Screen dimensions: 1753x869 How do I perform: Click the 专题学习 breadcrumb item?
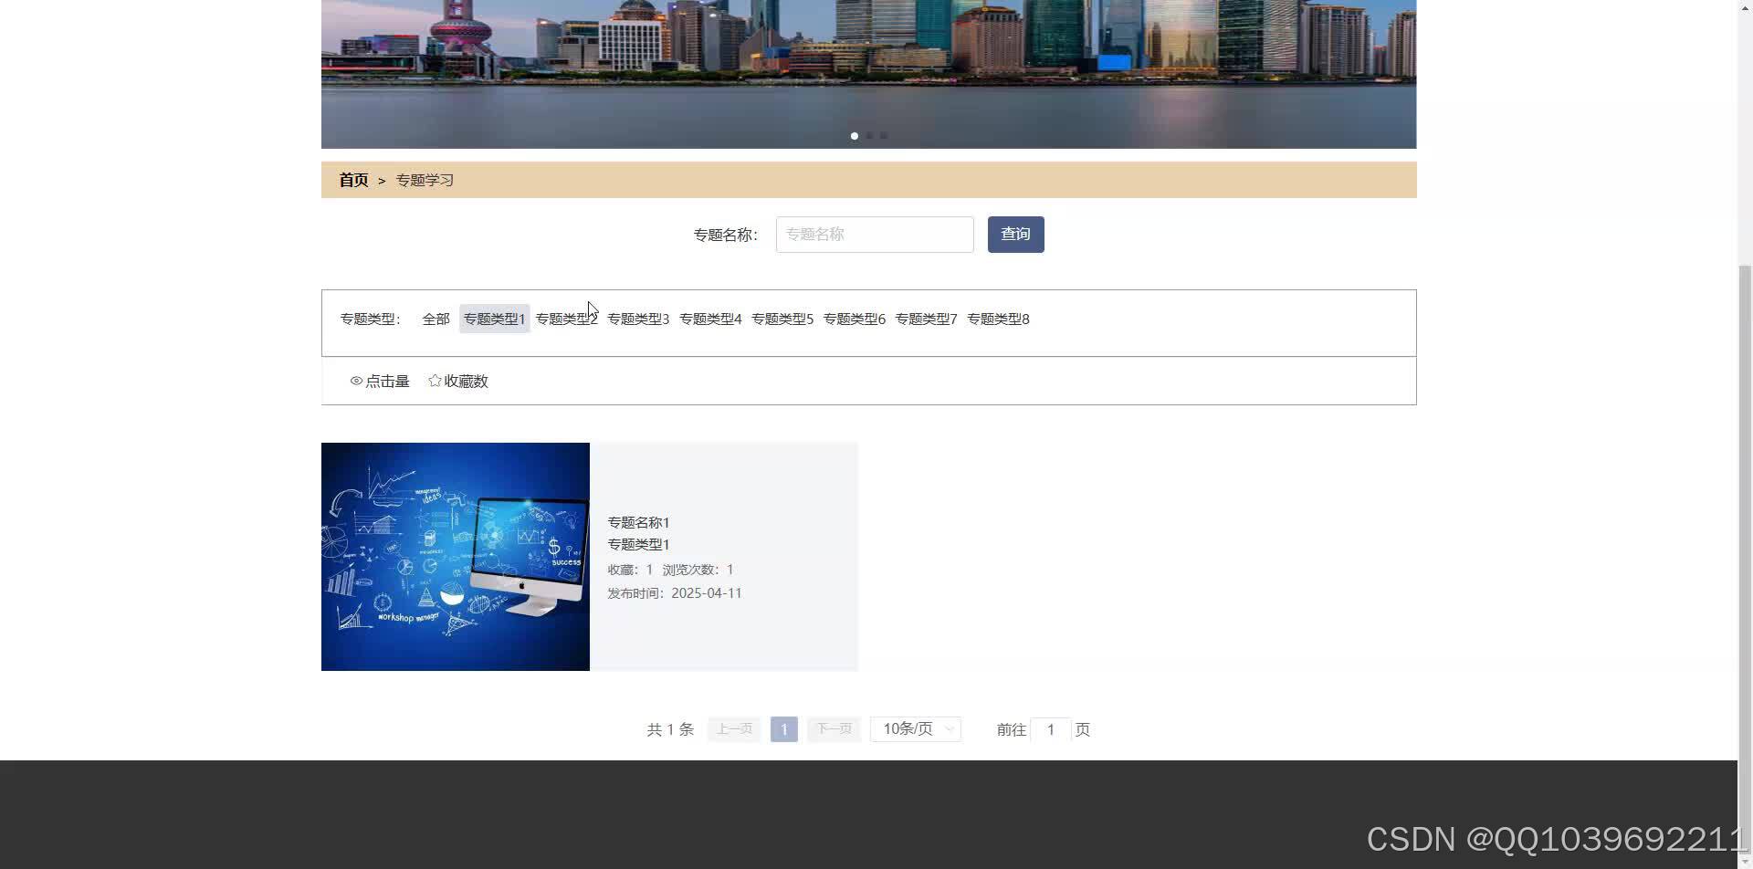coord(424,180)
